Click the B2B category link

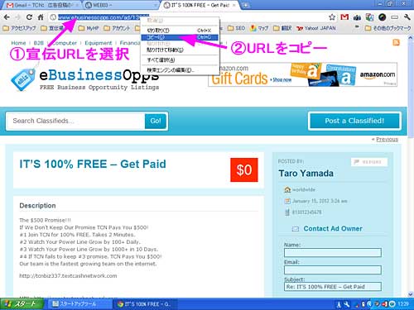pyautogui.click(x=39, y=43)
